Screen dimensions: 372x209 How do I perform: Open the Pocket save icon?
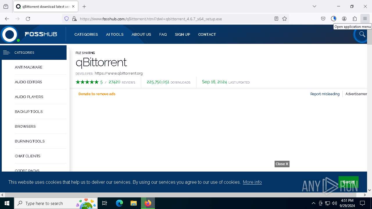(x=323, y=19)
